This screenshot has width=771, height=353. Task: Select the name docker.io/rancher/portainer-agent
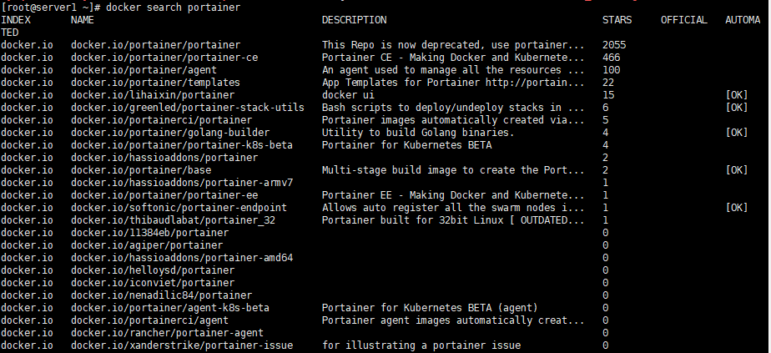coord(167,333)
